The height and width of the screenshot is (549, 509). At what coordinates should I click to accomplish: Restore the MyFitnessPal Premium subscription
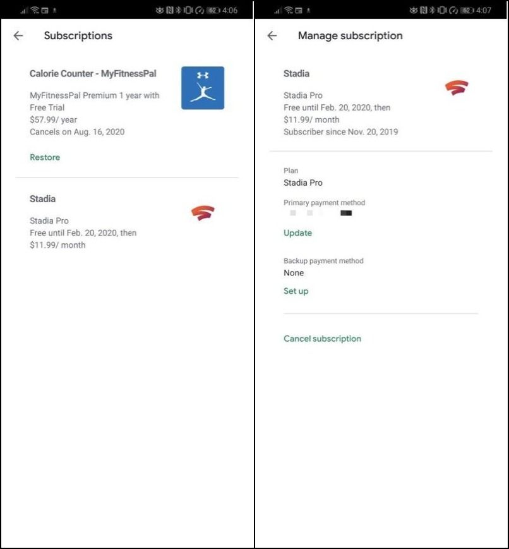click(44, 157)
